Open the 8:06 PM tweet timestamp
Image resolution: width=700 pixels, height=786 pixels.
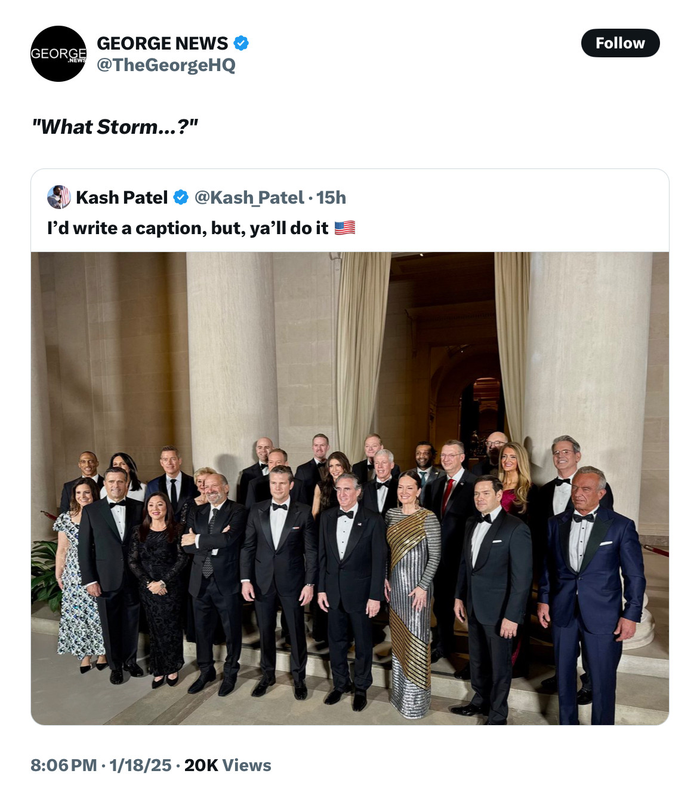click(x=63, y=765)
